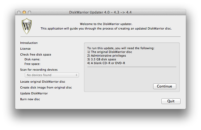Click the 'This application will guide you' sentence
Viewport: 201px width, 130px height.
pos(106,28)
